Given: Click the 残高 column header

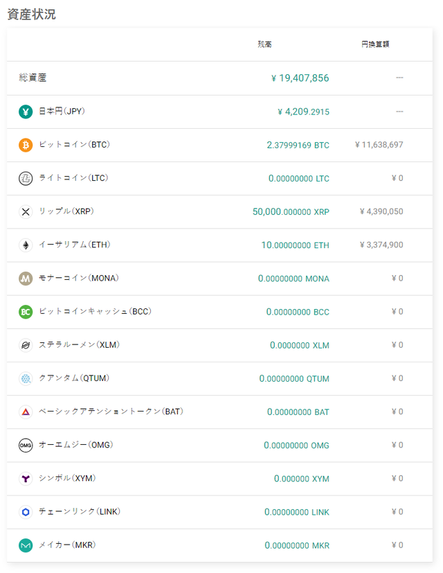Looking at the screenshot, I should (x=264, y=44).
